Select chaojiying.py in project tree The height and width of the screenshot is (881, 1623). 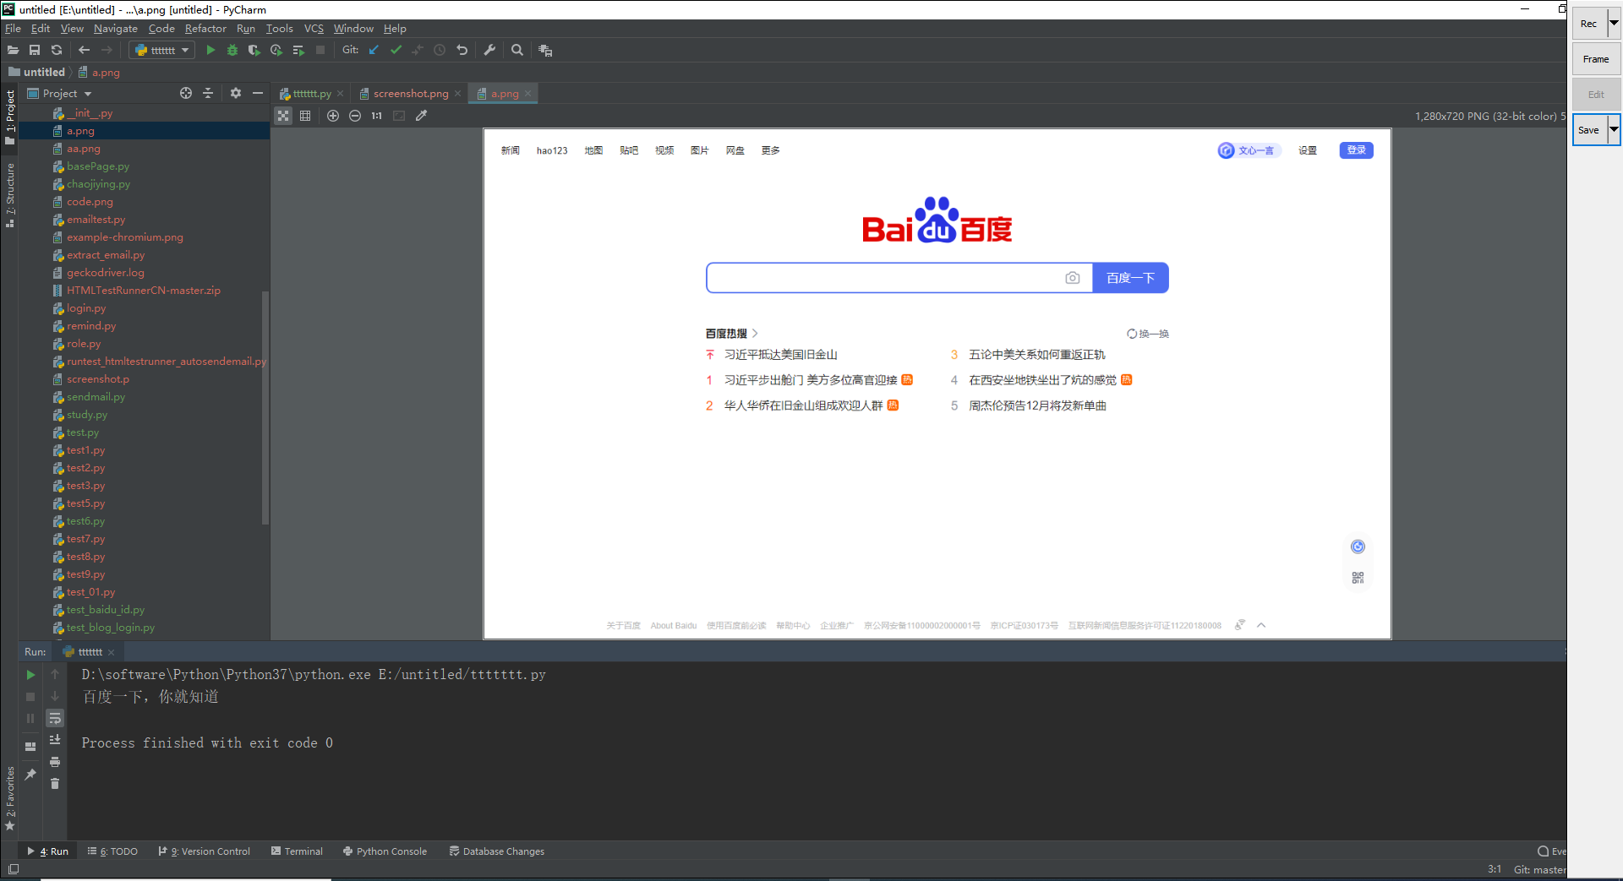[x=98, y=184]
